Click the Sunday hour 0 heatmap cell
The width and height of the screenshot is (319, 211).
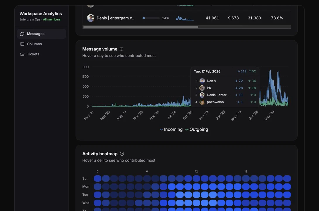[x=98, y=178]
